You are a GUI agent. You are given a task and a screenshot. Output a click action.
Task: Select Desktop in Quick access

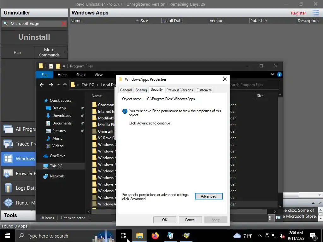click(59, 108)
